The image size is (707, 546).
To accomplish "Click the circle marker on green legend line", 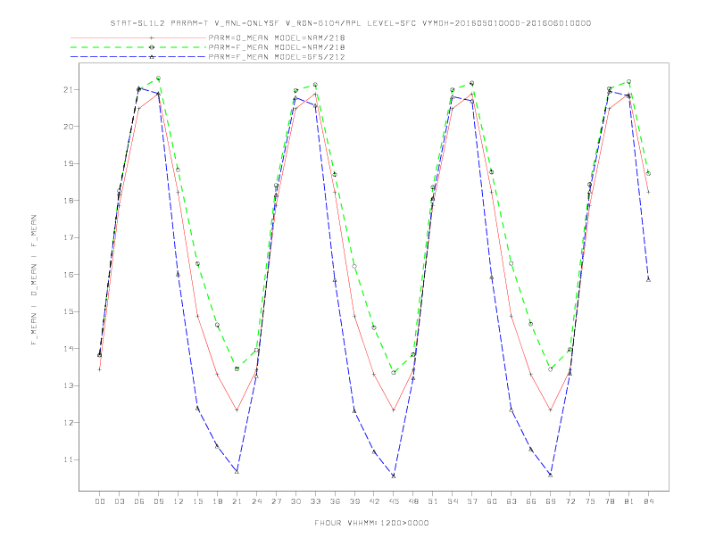I will click(x=152, y=47).
